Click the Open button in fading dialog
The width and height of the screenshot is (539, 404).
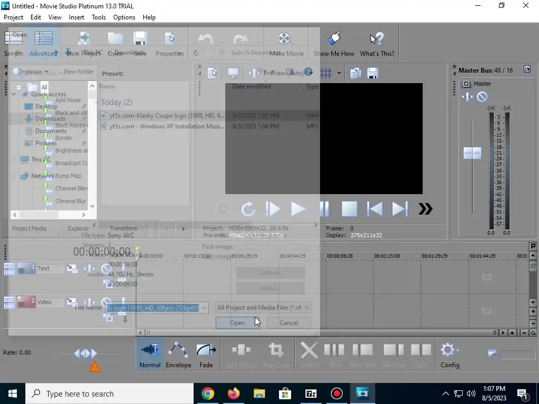point(237,323)
